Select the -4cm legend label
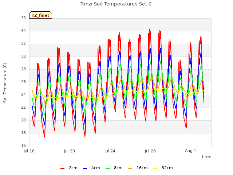Image resolution: width=233 pixels, height=175 pixels. (x=95, y=168)
